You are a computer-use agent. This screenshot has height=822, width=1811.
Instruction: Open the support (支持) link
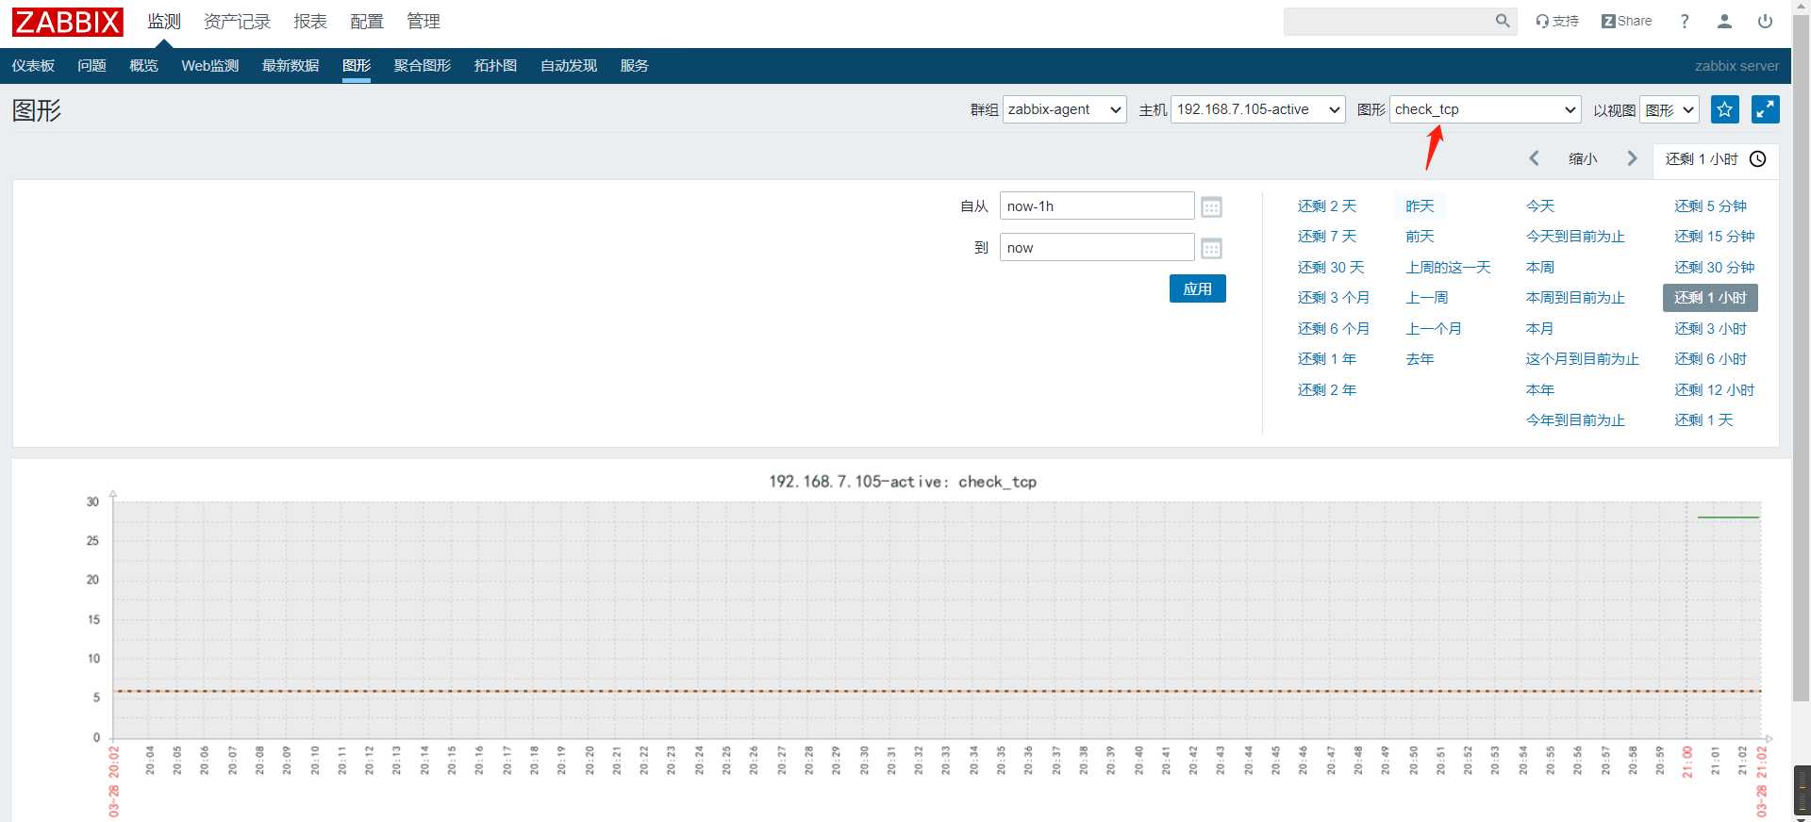(x=1557, y=21)
